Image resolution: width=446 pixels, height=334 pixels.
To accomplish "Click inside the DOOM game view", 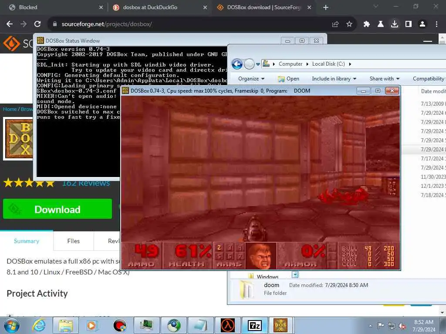I will (260, 169).
